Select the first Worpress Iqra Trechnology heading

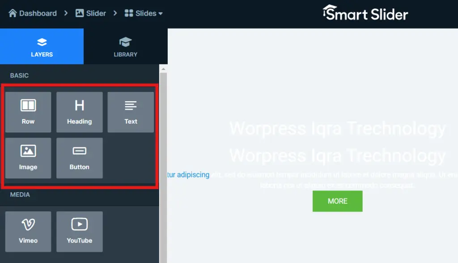(x=338, y=129)
